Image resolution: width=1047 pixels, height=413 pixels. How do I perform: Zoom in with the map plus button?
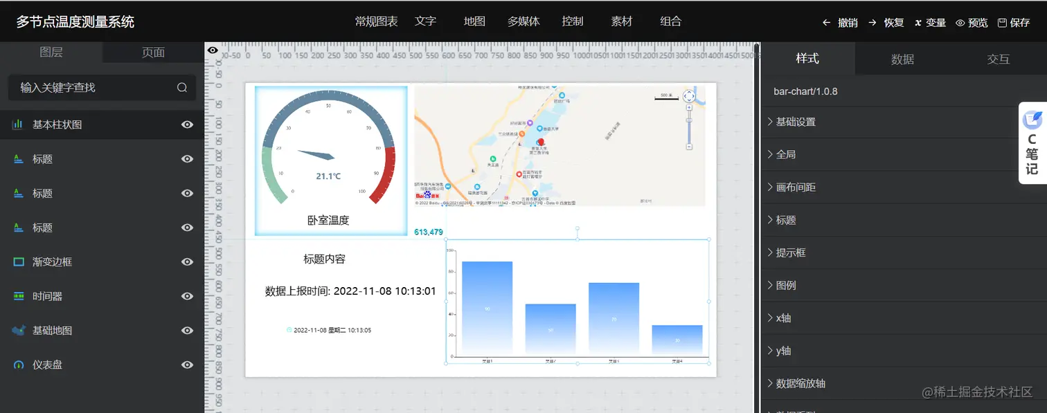689,108
